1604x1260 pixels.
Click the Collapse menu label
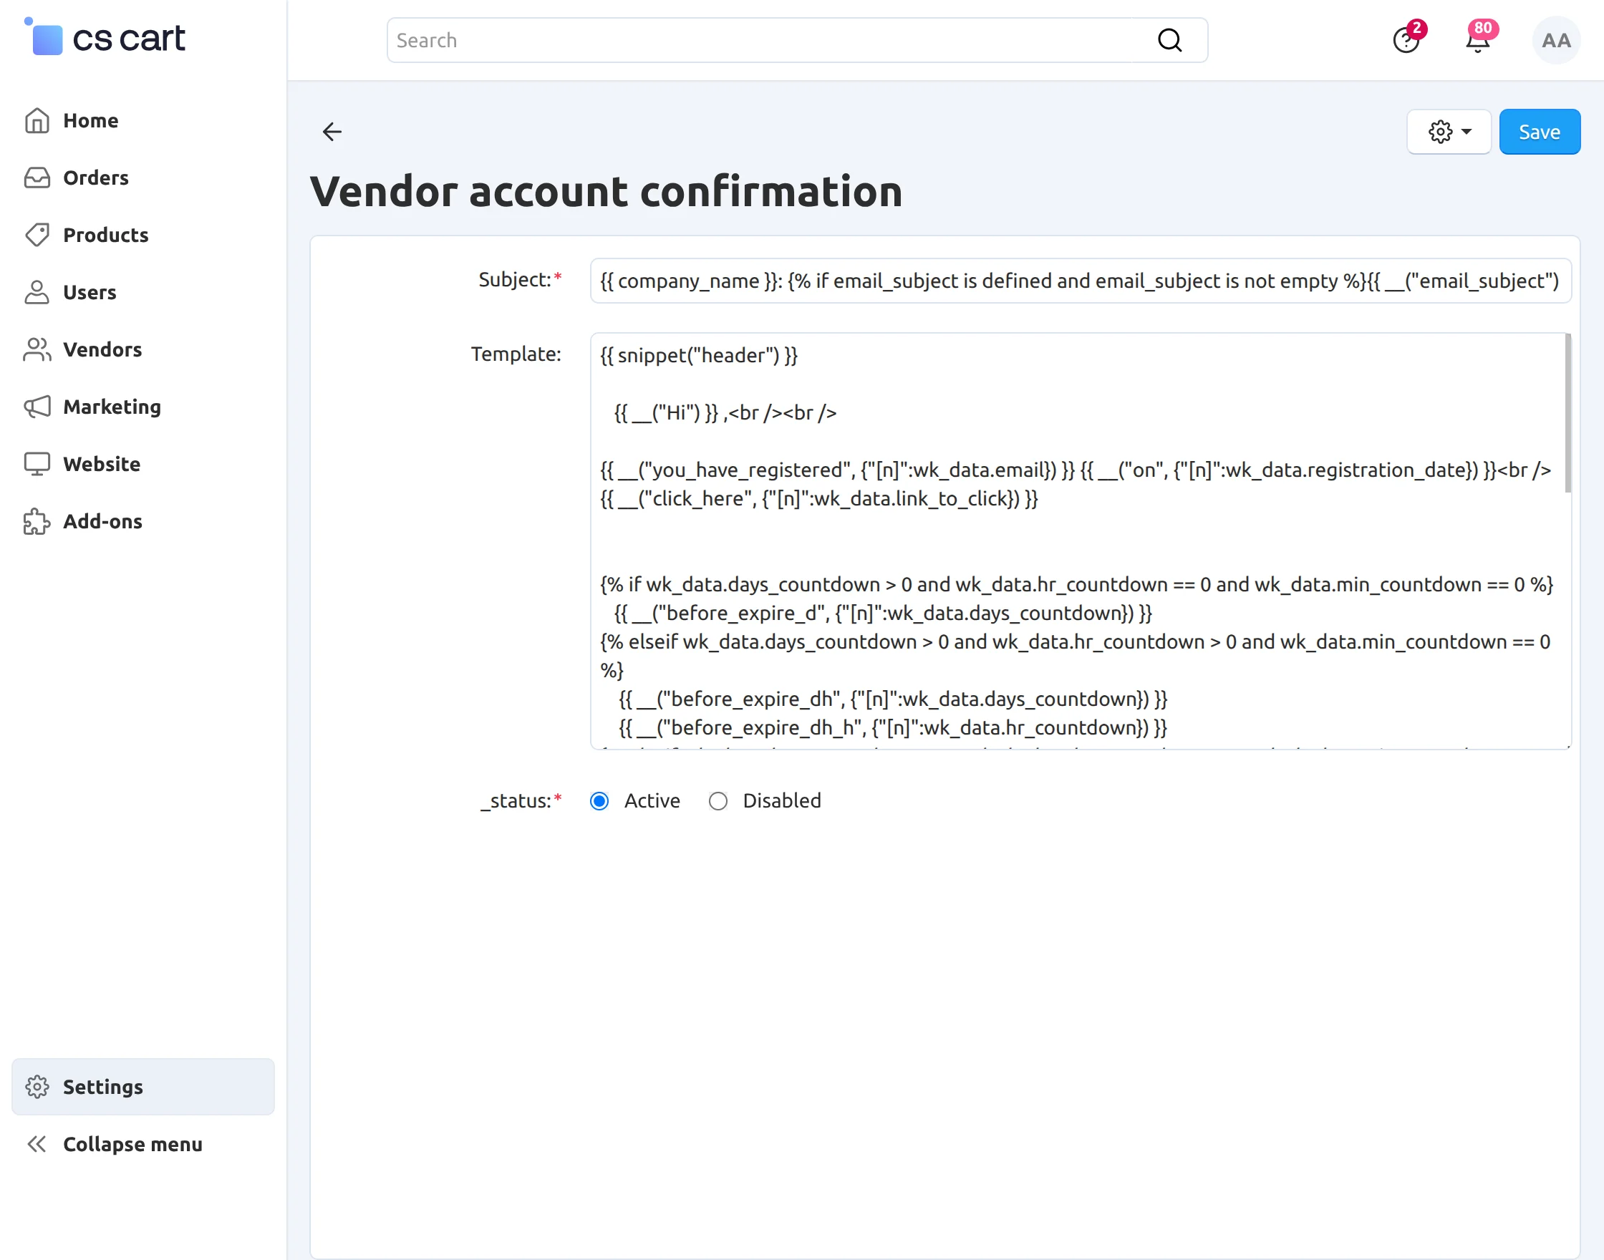132,1144
